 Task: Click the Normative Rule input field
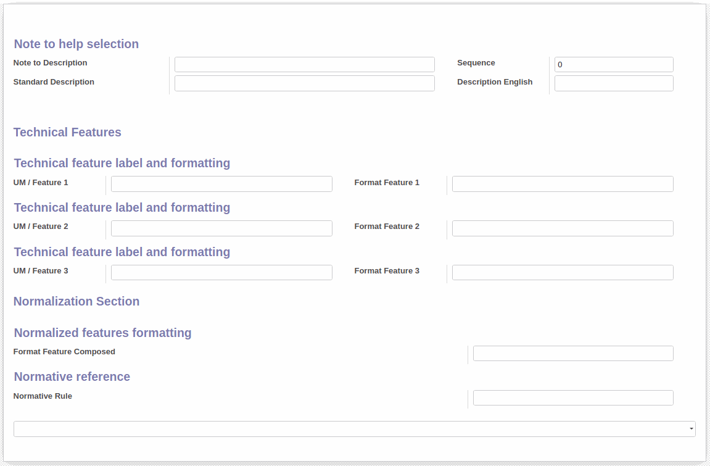coord(572,398)
